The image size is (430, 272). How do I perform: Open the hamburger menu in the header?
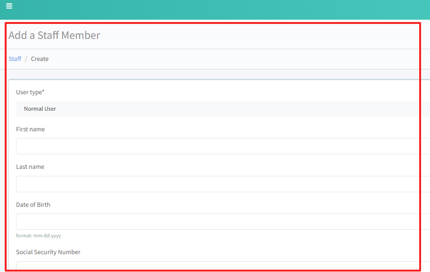pyautogui.click(x=9, y=6)
